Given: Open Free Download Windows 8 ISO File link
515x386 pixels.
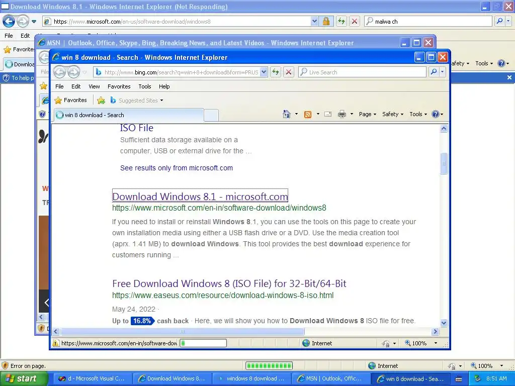Looking at the screenshot, I should [x=229, y=283].
